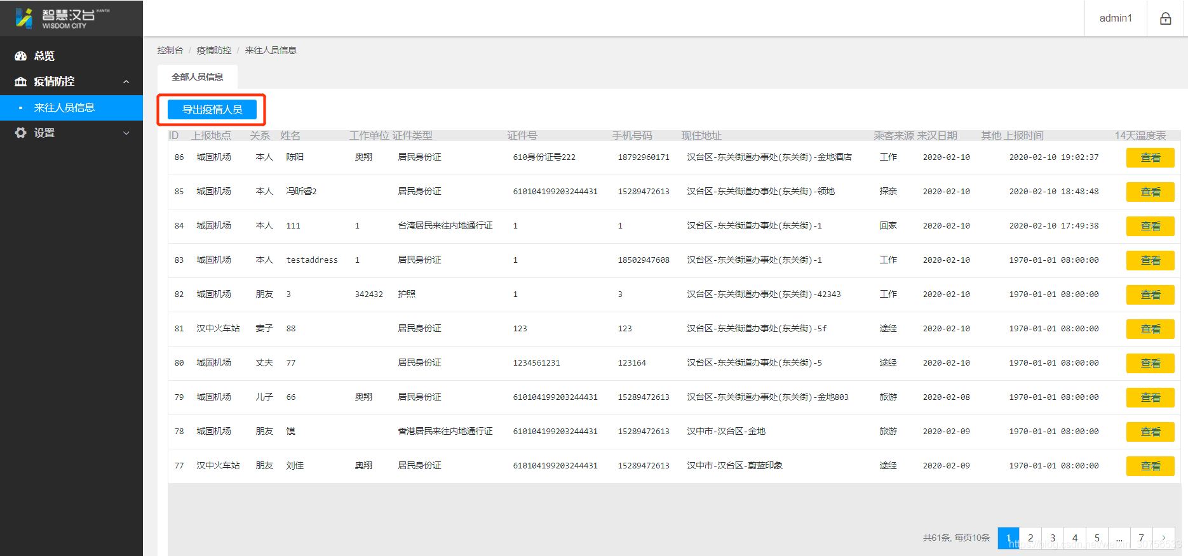View temperature table for row 80
1188x556 pixels.
pyautogui.click(x=1151, y=364)
